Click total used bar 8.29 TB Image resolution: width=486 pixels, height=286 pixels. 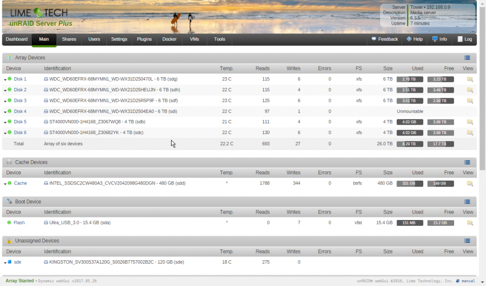[410, 144]
